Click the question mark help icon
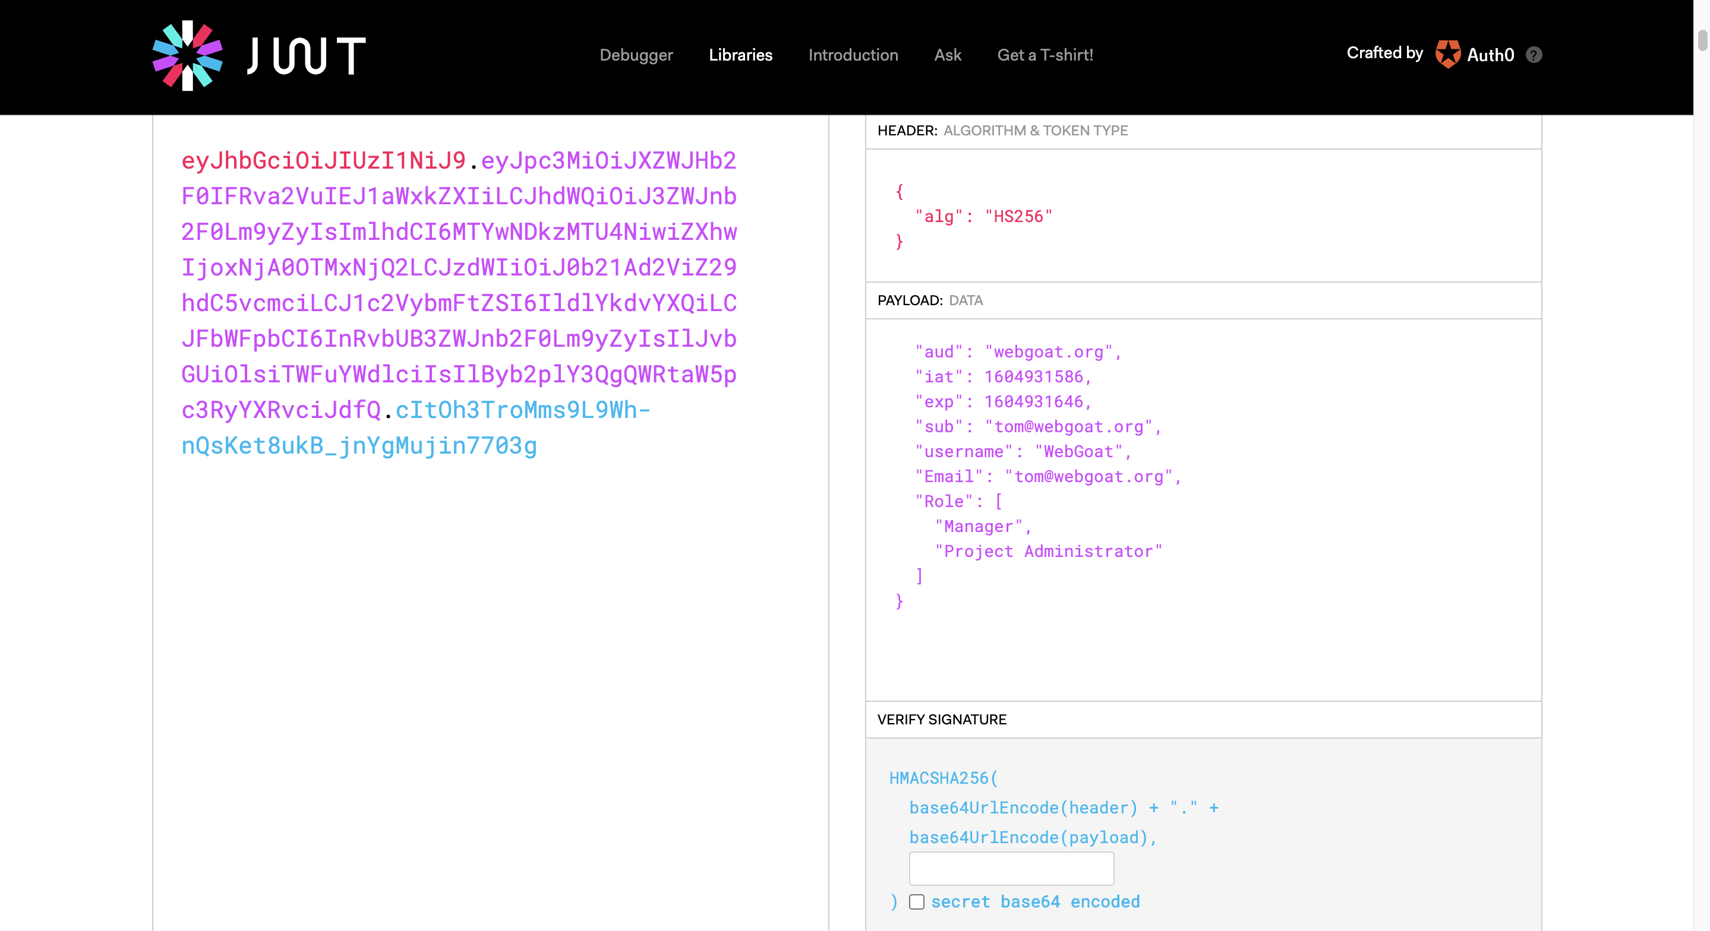 pyautogui.click(x=1534, y=55)
